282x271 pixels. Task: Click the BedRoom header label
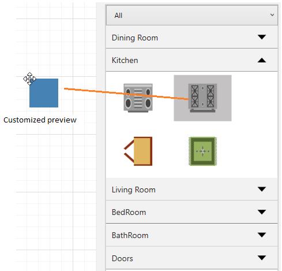click(x=129, y=212)
